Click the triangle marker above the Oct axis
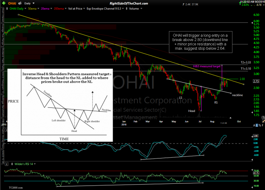The width and height of the screenshot is (265, 190). coord(230,118)
